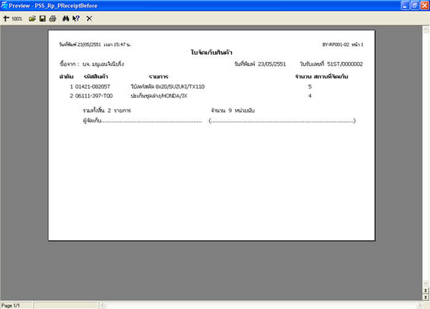
Task: Minimize the Preview PSS_Rp_PReceiptBefore window
Action: pyautogui.click(x=405, y=6)
